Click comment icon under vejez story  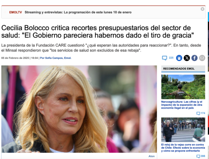click(x=198, y=156)
